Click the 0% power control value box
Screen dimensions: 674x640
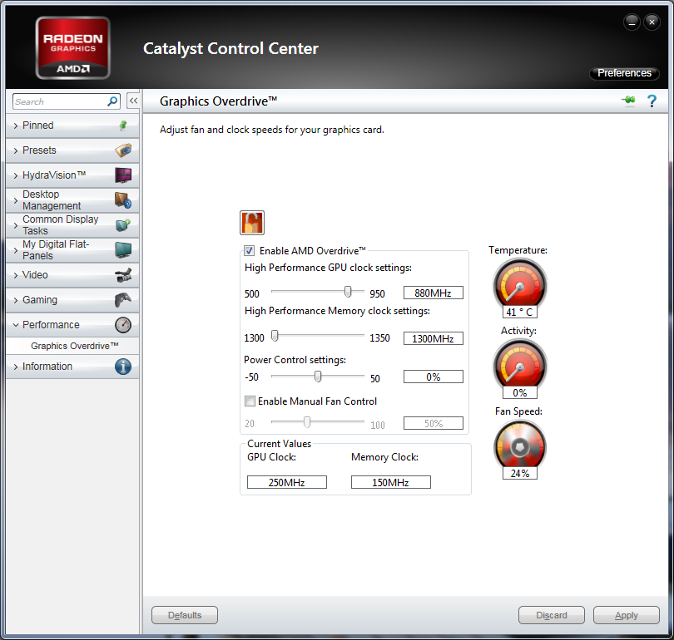[434, 377]
